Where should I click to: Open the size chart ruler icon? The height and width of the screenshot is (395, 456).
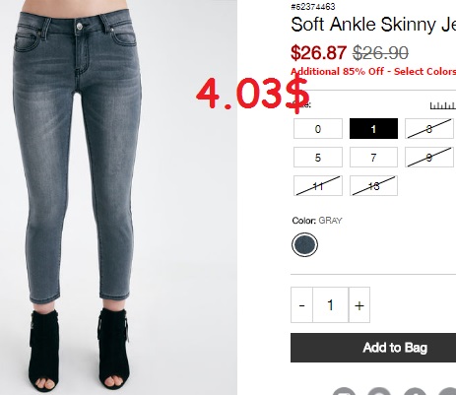(443, 105)
